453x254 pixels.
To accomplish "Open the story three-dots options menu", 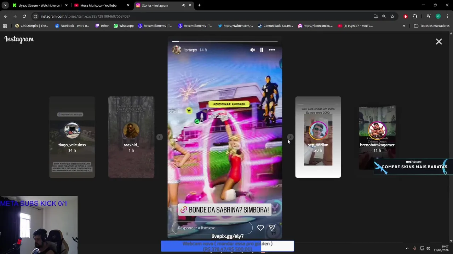I will click(272, 50).
